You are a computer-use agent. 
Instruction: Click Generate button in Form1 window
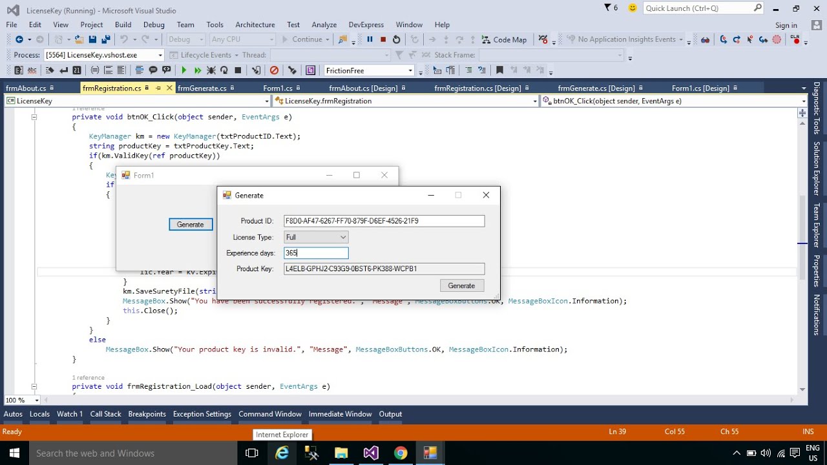[x=191, y=224]
